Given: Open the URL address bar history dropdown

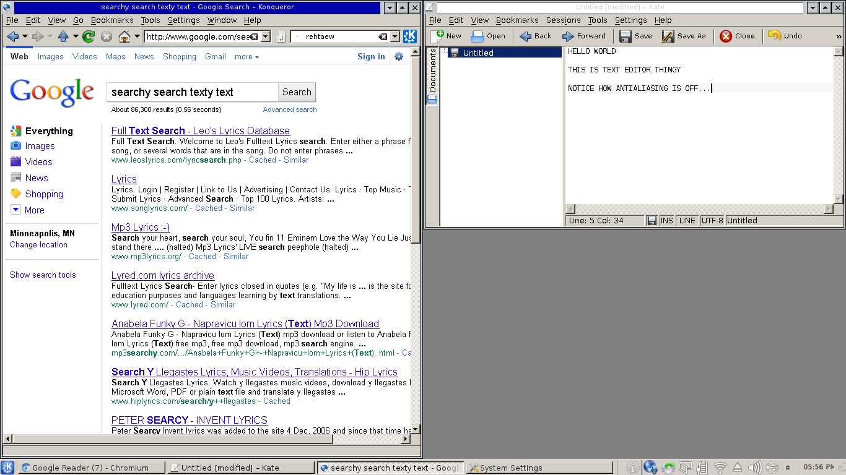Looking at the screenshot, I should (x=266, y=36).
